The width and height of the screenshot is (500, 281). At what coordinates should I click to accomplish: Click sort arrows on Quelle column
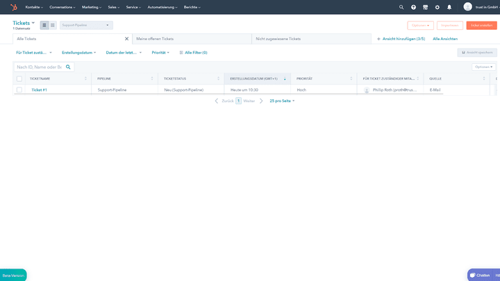tap(484, 78)
